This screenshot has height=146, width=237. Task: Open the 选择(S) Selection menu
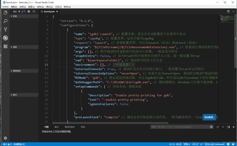[23, 7]
